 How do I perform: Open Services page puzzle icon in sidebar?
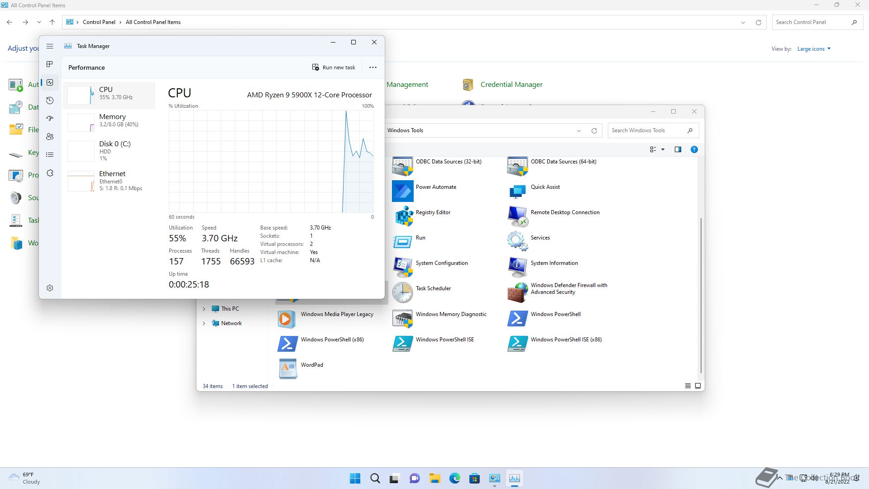(x=50, y=173)
